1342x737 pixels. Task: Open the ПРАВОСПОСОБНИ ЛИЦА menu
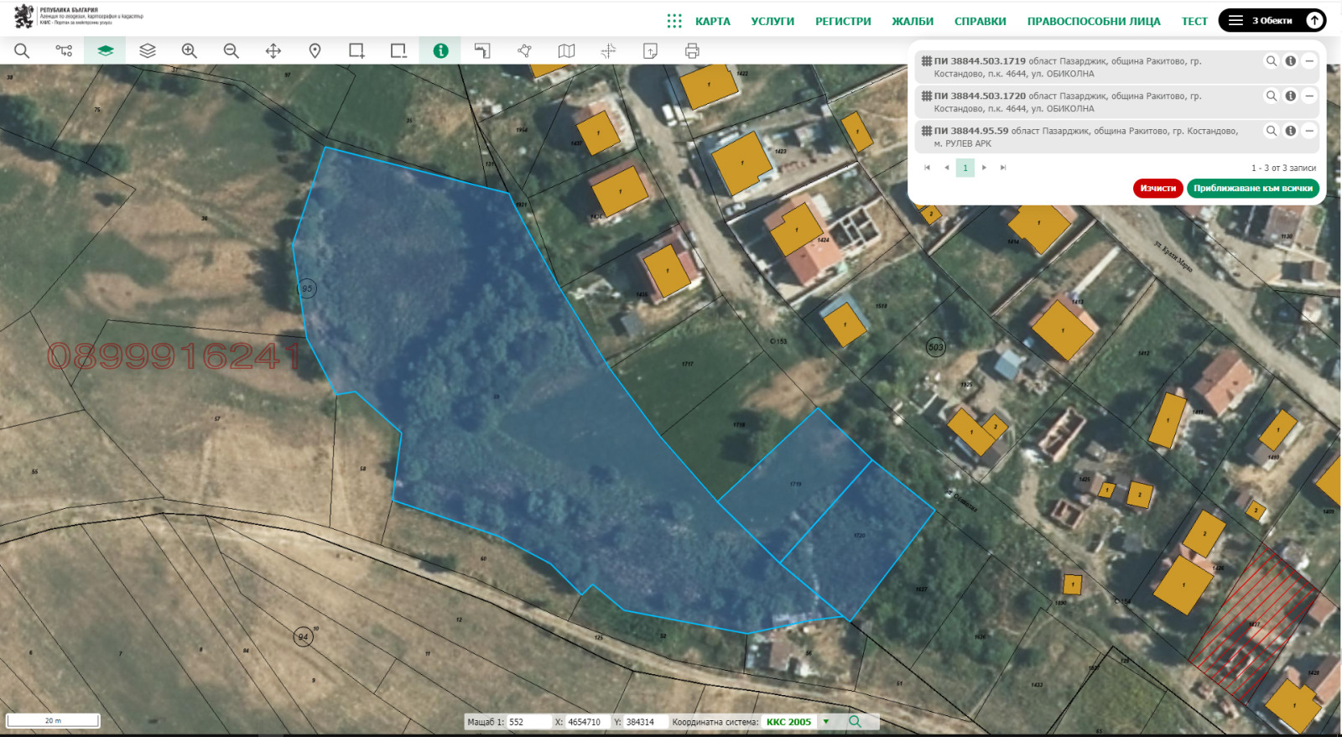1094,22
